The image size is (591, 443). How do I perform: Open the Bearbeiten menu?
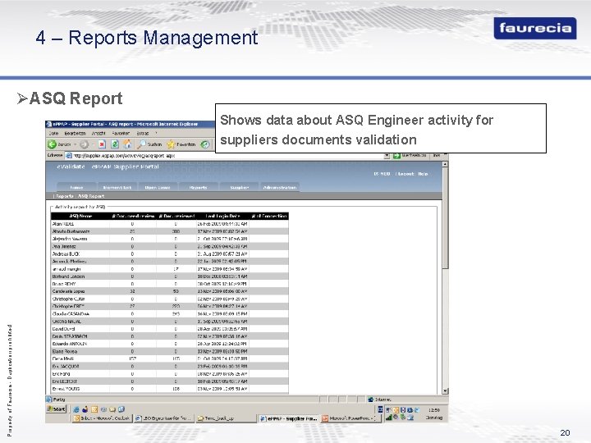[75, 134]
